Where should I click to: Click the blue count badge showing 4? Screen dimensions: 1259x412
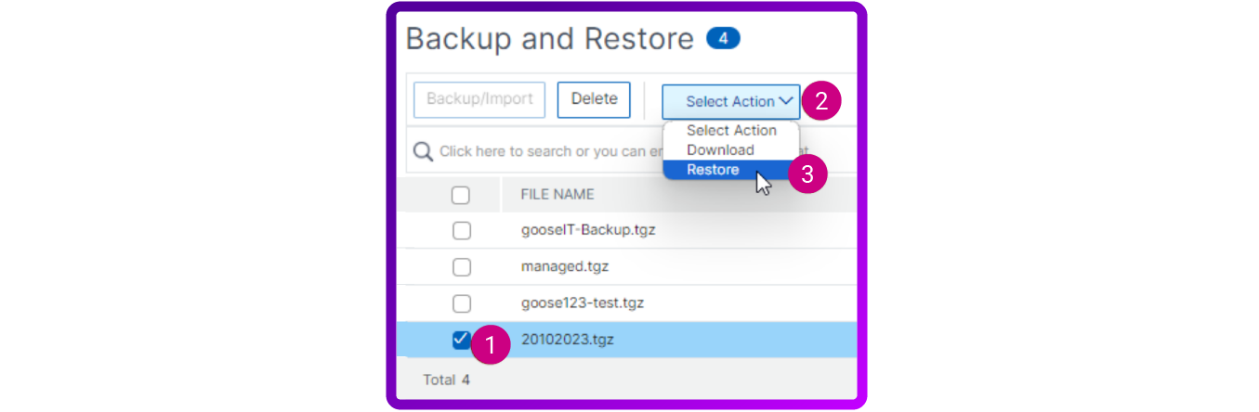pyautogui.click(x=723, y=38)
